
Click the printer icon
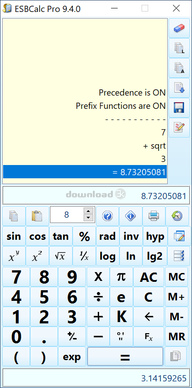tap(154, 216)
